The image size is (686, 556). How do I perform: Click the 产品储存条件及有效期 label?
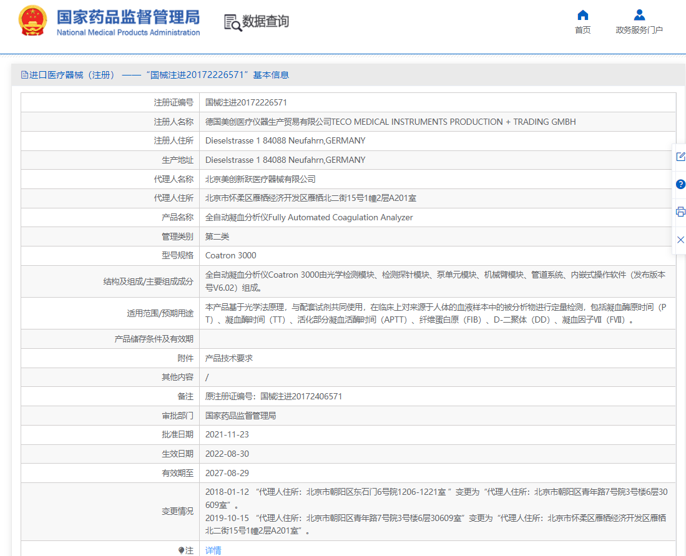(154, 339)
